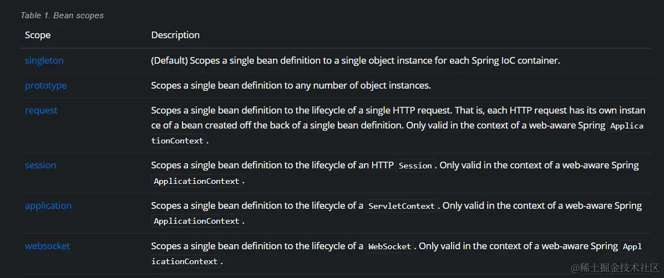Click the singleton (Default) description text

356,60
